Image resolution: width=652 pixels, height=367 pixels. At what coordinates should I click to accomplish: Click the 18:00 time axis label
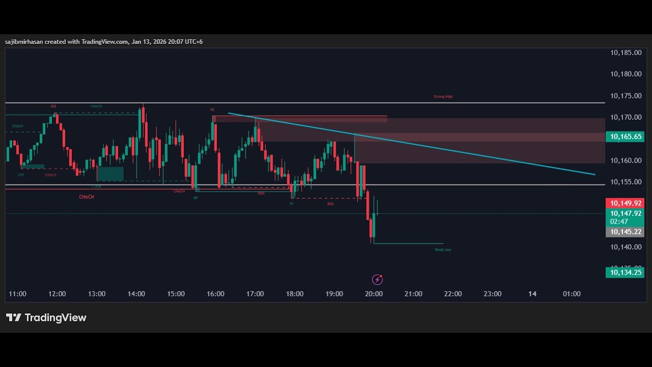[x=295, y=294]
